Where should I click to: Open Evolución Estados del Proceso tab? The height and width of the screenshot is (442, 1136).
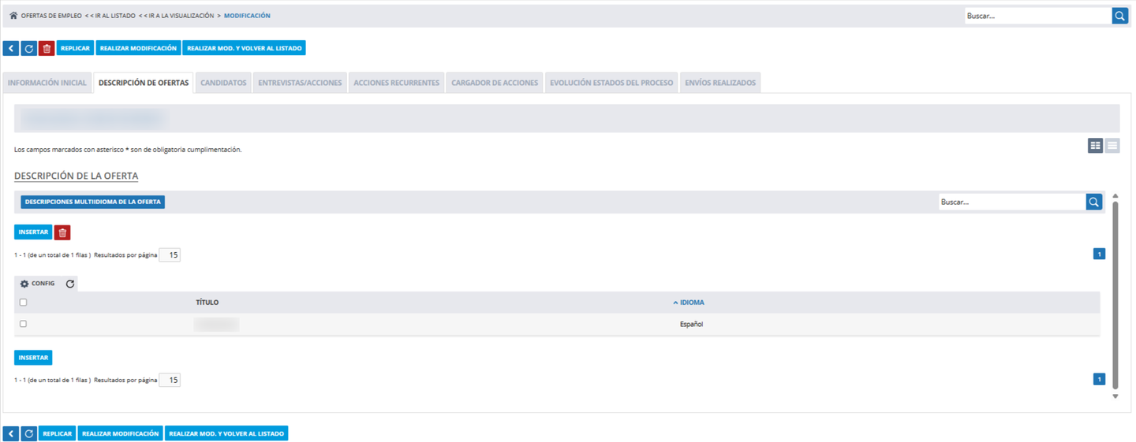click(611, 83)
